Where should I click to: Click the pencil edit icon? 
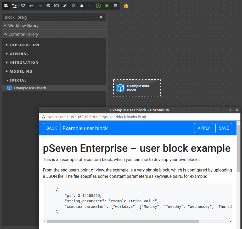pos(65,6)
